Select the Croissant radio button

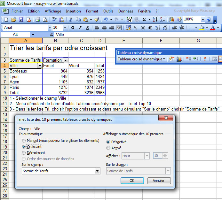coord(24,147)
